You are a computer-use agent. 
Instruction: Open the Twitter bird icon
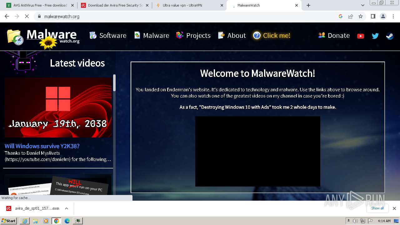pyautogui.click(x=375, y=36)
